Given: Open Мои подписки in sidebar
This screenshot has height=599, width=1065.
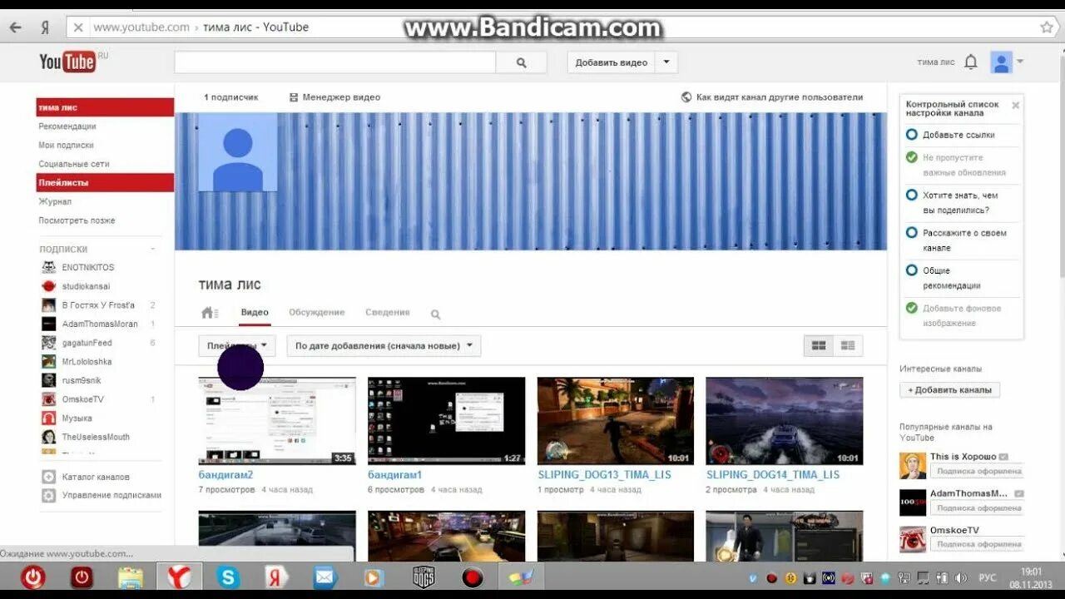Looking at the screenshot, I should (x=66, y=146).
